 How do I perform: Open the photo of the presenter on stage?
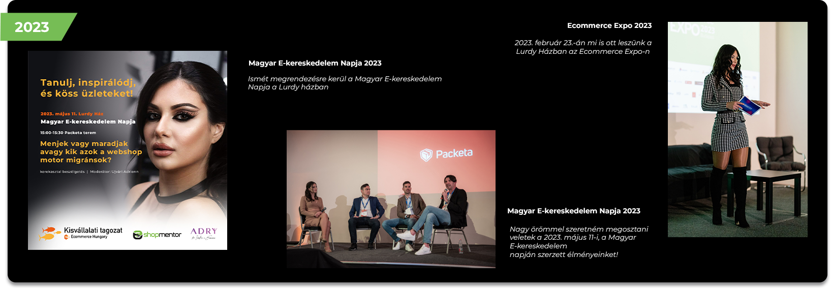[737, 130]
